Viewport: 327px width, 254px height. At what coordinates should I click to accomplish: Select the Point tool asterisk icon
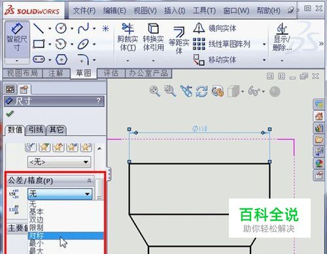(105, 28)
